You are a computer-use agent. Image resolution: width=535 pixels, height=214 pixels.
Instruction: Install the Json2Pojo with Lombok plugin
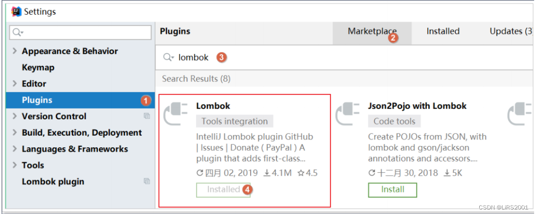pyautogui.click(x=392, y=190)
